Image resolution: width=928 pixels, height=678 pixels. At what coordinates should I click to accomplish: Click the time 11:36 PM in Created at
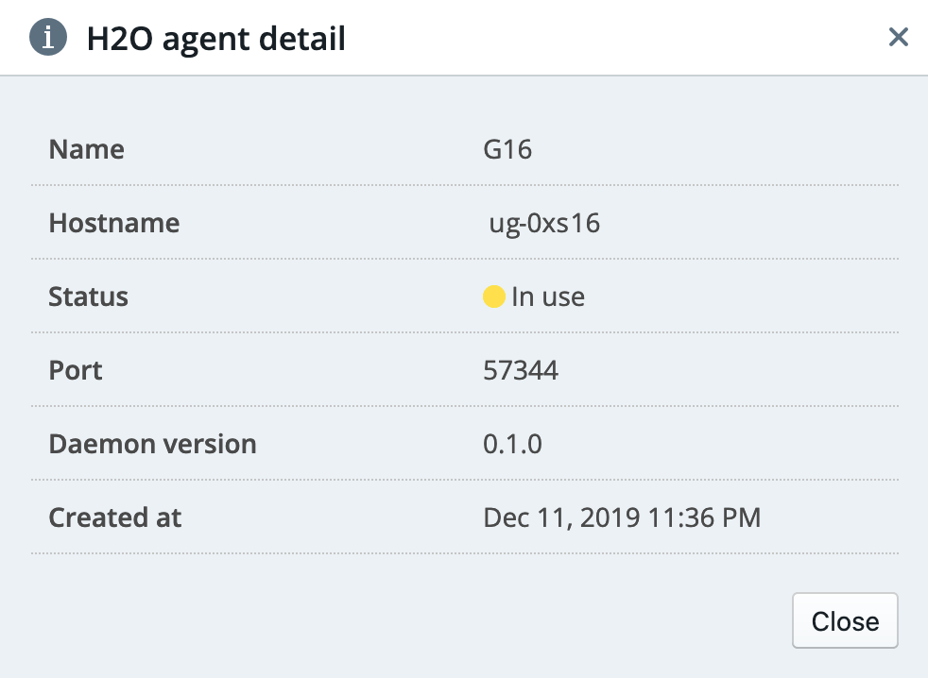[x=704, y=517]
